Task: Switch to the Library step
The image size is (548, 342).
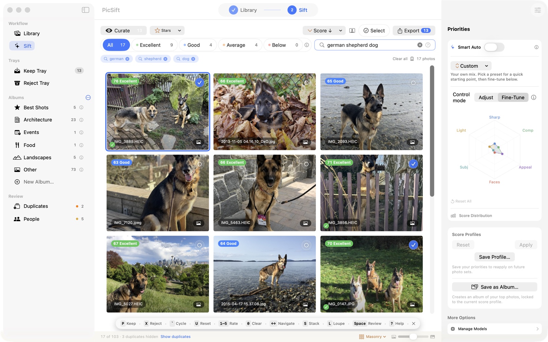Action: (x=243, y=10)
